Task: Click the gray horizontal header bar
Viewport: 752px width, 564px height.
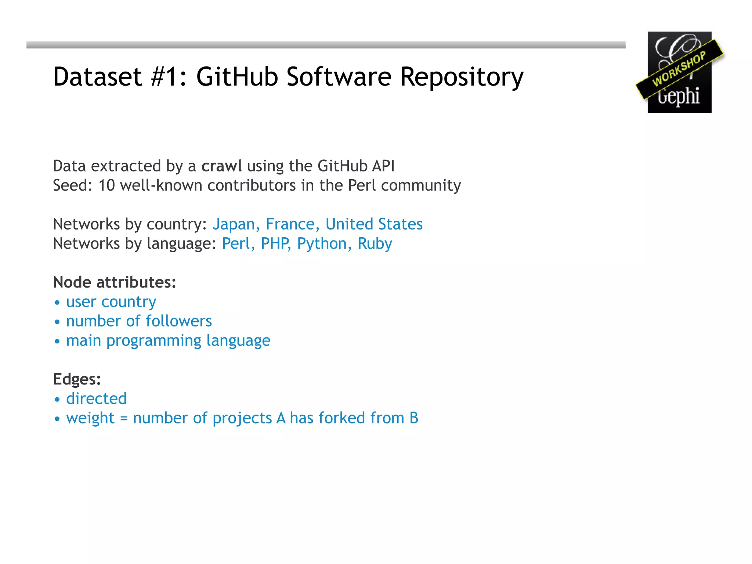Action: tap(325, 45)
